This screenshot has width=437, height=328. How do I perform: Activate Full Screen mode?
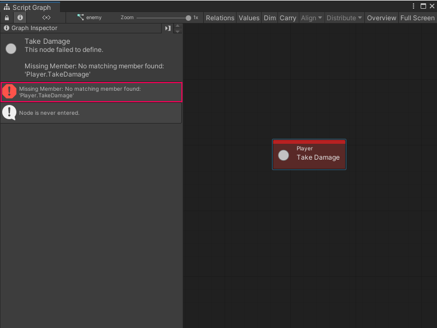point(417,17)
